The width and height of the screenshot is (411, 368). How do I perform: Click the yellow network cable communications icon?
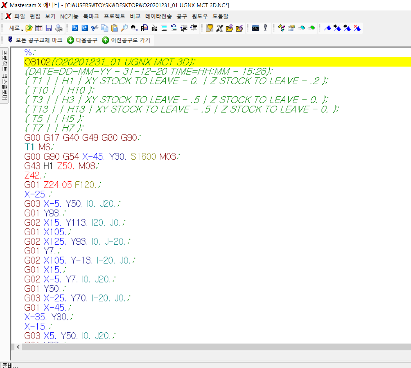click(210, 28)
